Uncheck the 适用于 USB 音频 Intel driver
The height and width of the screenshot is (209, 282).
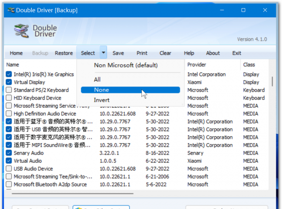(9, 129)
